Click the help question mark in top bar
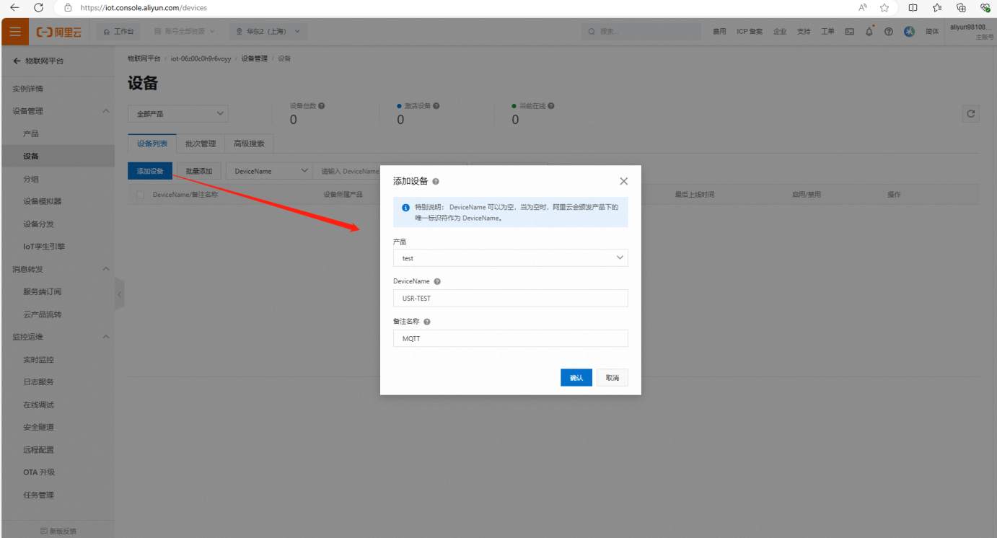997x538 pixels. pyautogui.click(x=889, y=32)
